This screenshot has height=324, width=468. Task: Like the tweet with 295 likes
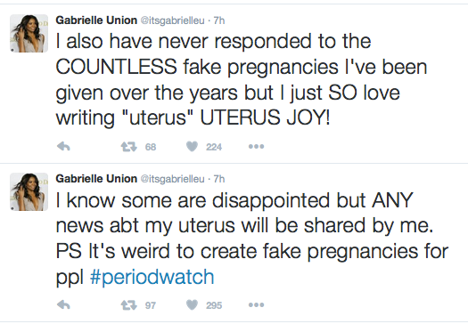click(x=192, y=305)
